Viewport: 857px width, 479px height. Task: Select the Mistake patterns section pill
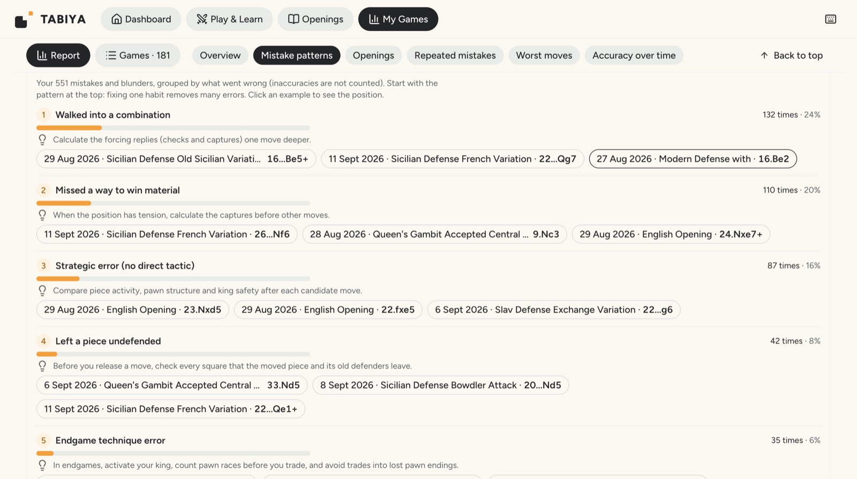coord(297,55)
